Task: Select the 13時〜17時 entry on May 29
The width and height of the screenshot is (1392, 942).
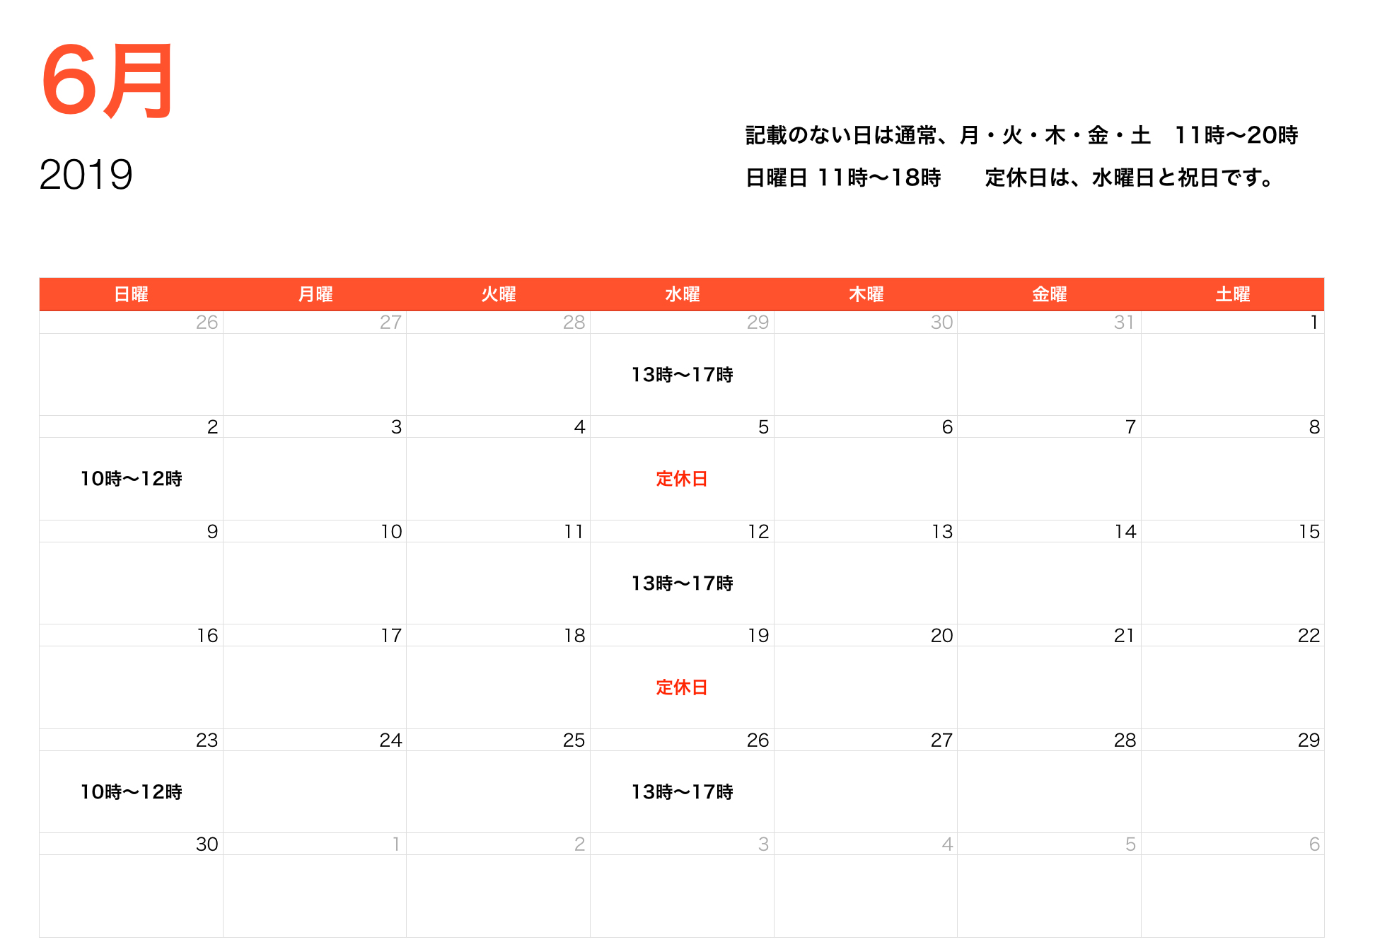Action: click(683, 375)
